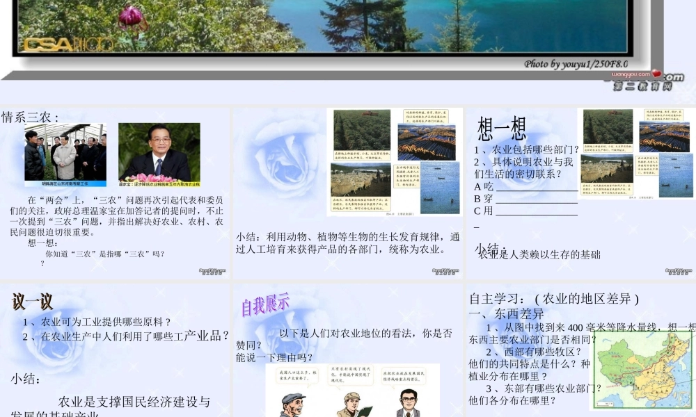Viewport: 696px width, 417px height.
Task: Click the heading '自主学习: (农业的地区差异)'
Action: [x=554, y=299]
